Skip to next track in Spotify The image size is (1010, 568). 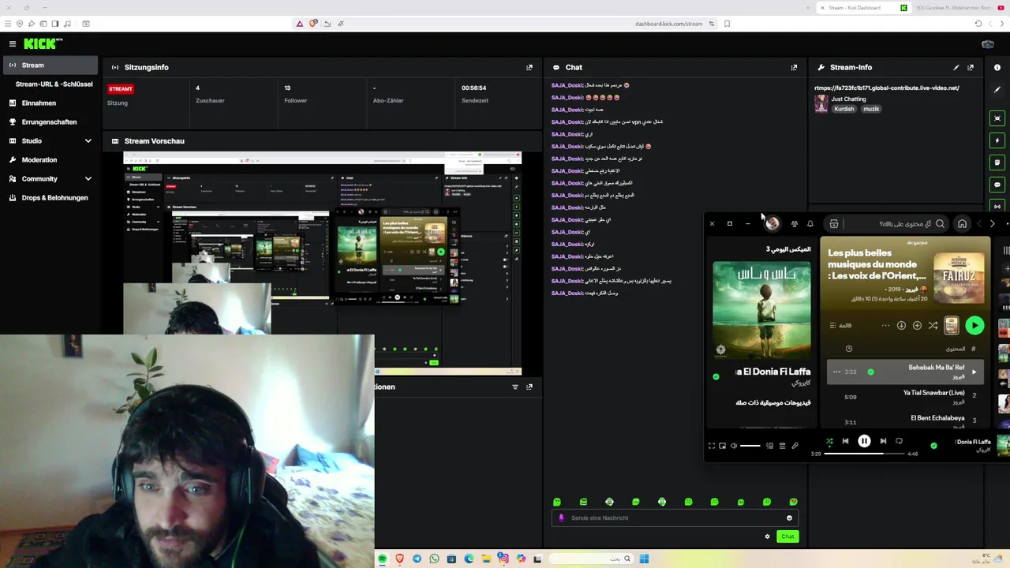pyautogui.click(x=883, y=442)
